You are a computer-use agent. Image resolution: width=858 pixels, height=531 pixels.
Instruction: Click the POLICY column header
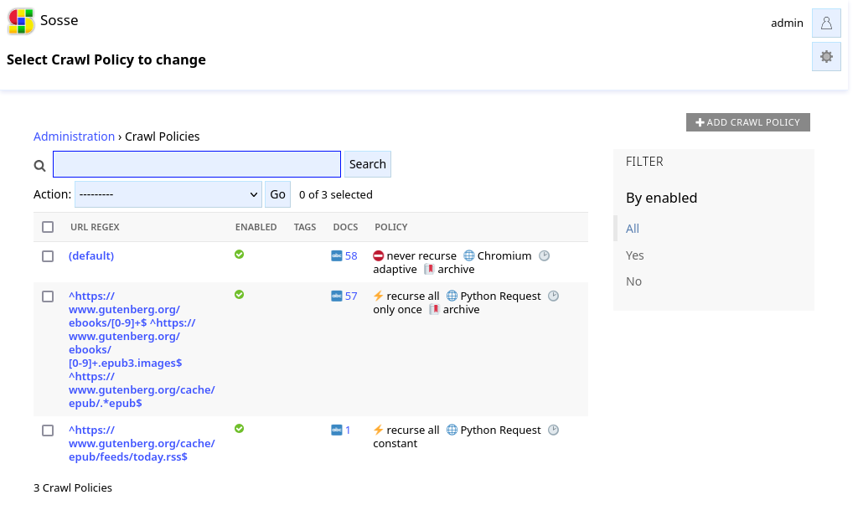click(391, 227)
